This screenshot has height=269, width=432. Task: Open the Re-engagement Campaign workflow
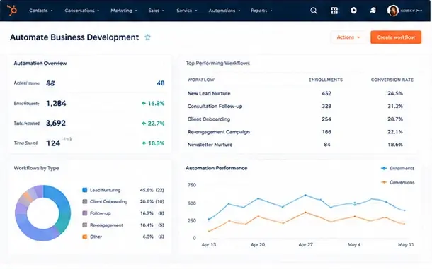[x=219, y=132]
